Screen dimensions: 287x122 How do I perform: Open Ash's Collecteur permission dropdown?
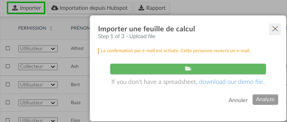click(38, 67)
